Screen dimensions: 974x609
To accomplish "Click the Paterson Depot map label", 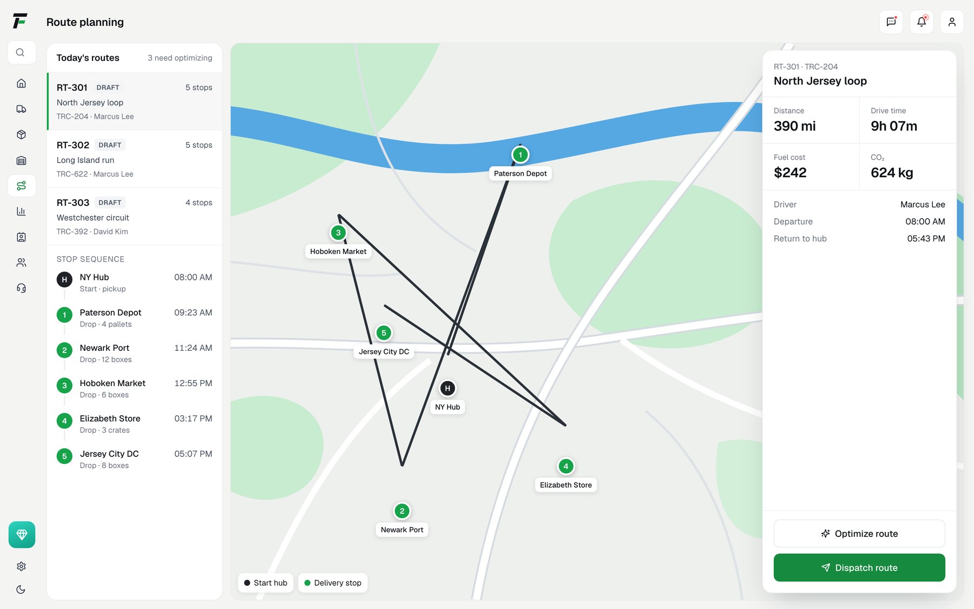I will [x=520, y=174].
